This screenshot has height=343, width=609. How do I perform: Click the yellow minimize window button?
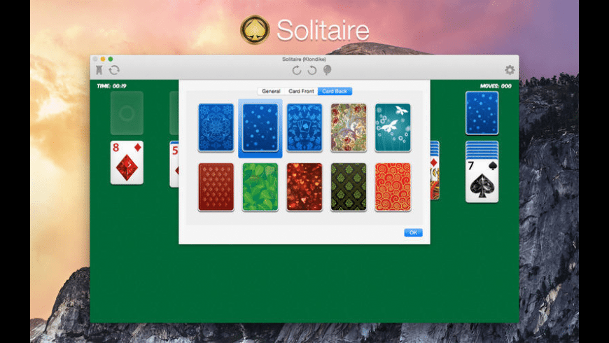(x=103, y=59)
